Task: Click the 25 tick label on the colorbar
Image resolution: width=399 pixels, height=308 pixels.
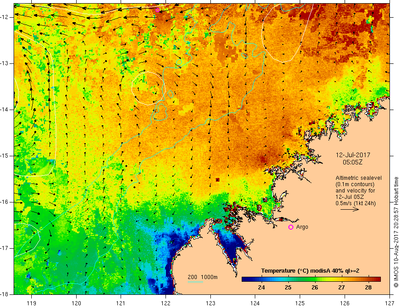Action: click(288, 288)
